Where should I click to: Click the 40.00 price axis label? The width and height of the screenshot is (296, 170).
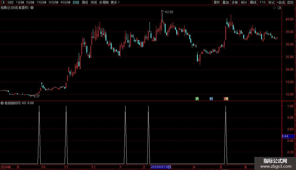289,19
